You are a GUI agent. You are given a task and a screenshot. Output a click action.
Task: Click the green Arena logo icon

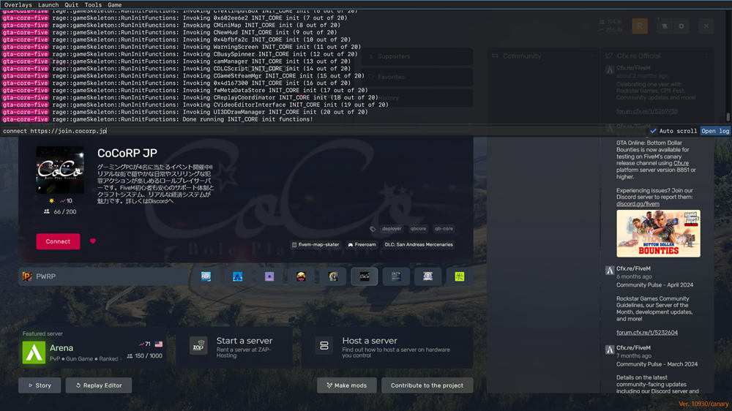click(x=34, y=352)
